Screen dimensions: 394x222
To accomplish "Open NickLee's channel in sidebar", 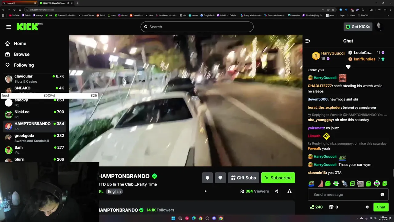I will click(34, 114).
